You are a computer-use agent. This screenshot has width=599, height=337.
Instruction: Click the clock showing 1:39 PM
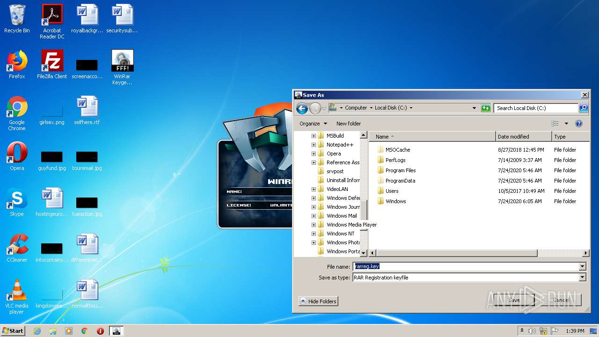[x=575, y=331]
